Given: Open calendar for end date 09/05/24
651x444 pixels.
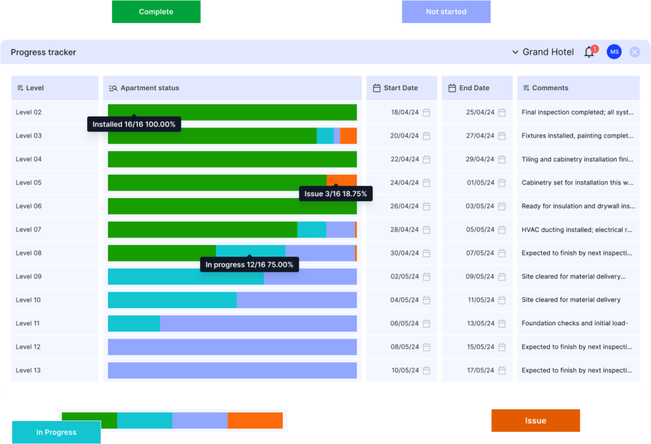Looking at the screenshot, I should [502, 277].
